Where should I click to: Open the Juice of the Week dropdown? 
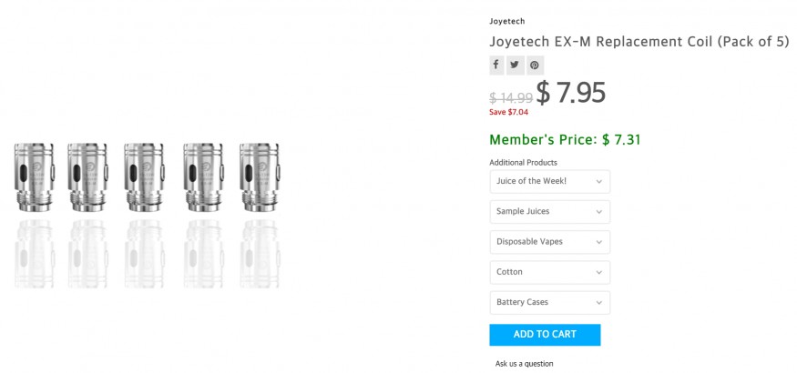point(549,181)
